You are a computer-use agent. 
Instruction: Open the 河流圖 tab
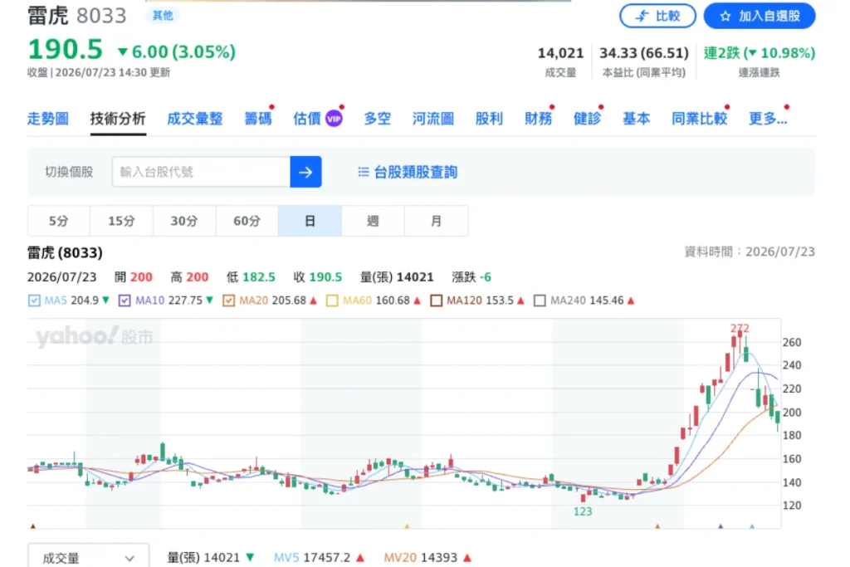432,118
